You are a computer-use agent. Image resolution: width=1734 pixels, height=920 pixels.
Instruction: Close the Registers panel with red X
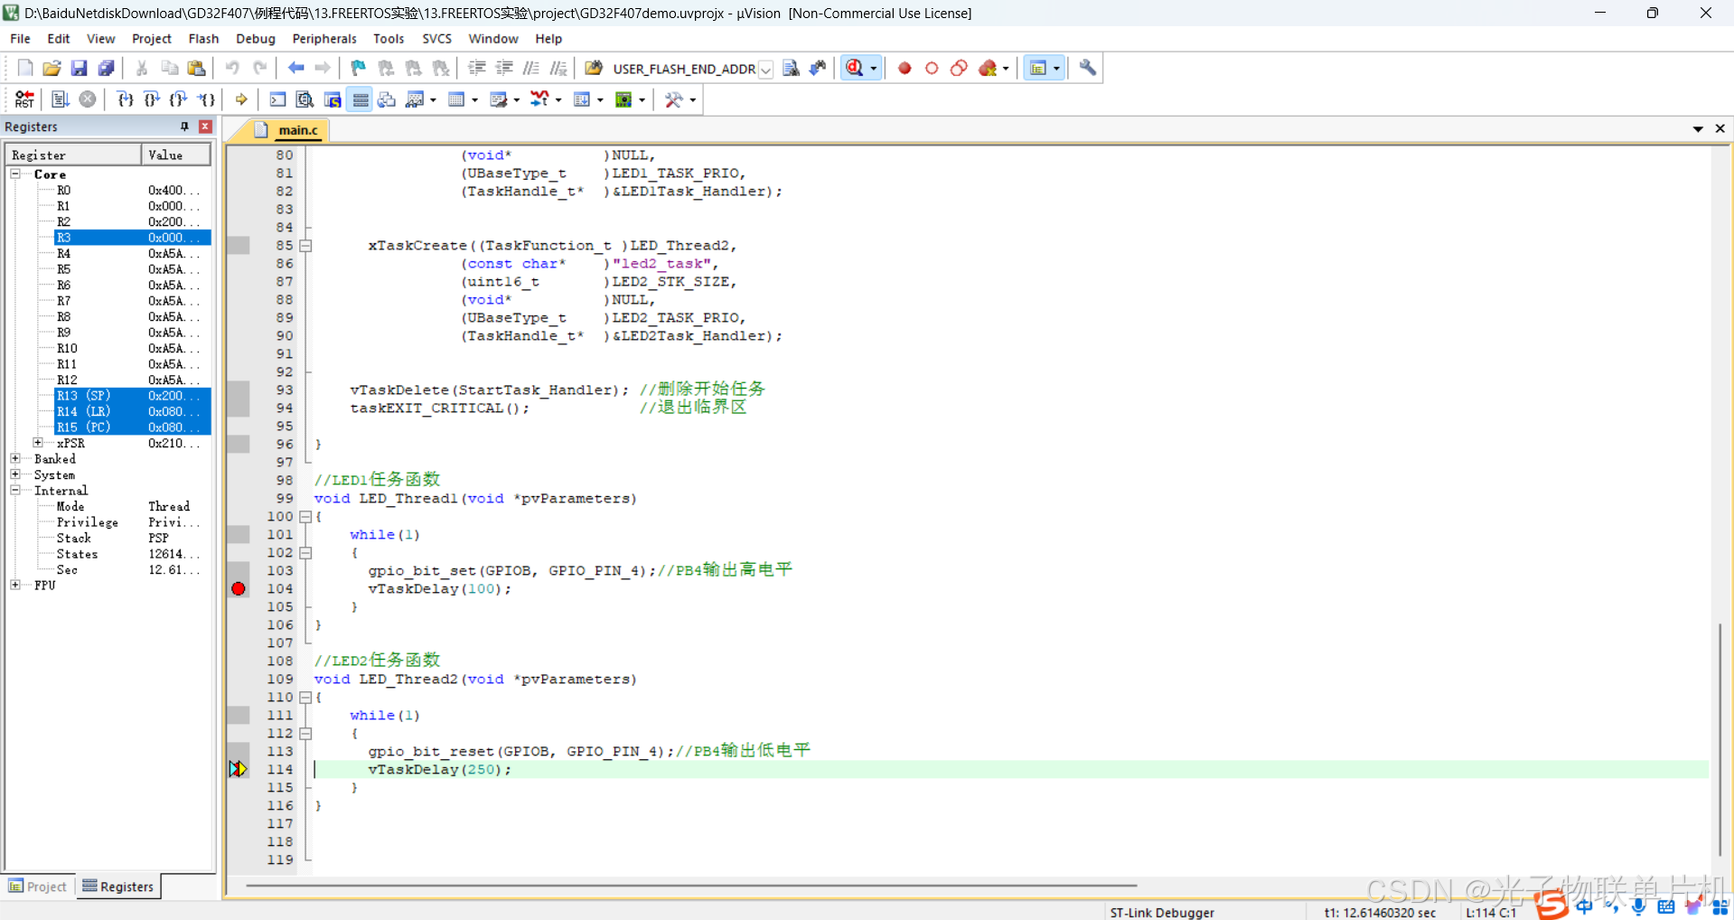[x=205, y=127]
